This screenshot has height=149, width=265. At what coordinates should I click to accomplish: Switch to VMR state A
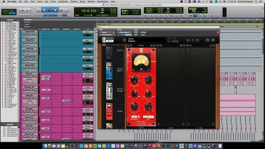click(x=188, y=40)
